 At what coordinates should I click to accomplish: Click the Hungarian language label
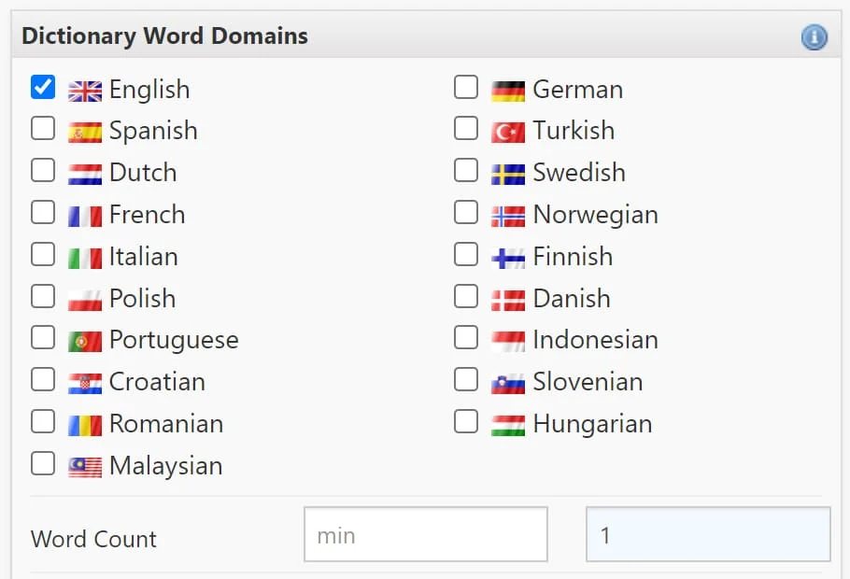pyautogui.click(x=592, y=425)
